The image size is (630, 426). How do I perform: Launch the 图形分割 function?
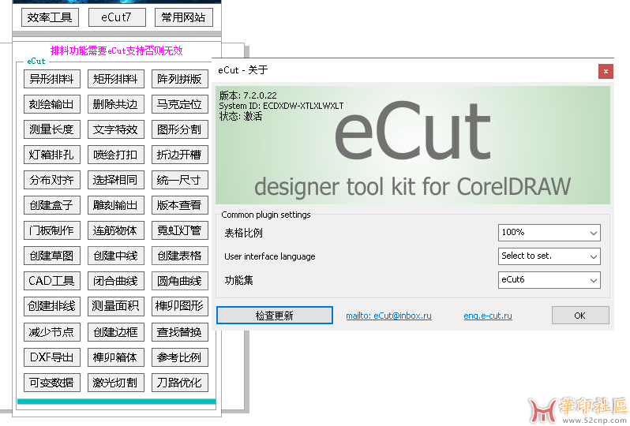pyautogui.click(x=179, y=129)
